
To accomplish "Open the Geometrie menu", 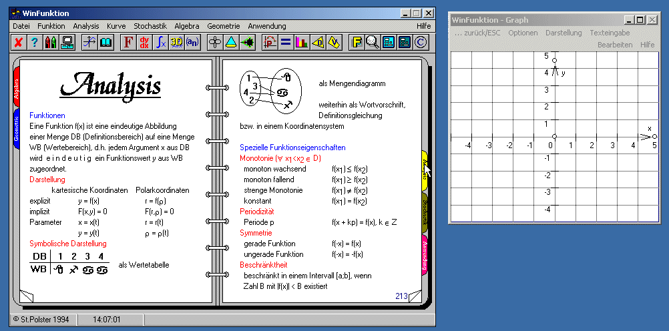I will [x=224, y=26].
